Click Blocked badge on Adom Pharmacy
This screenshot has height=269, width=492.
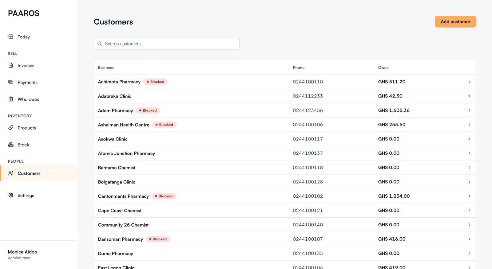click(x=148, y=110)
